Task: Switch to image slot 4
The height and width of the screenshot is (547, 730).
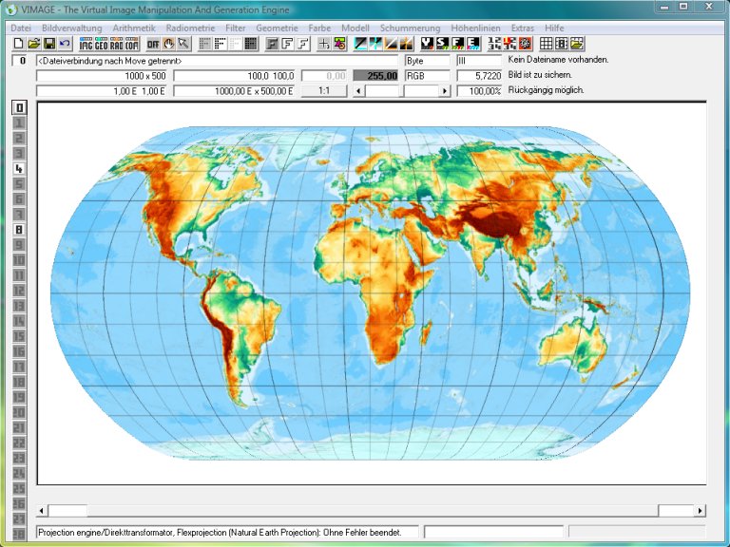Action: (18, 168)
